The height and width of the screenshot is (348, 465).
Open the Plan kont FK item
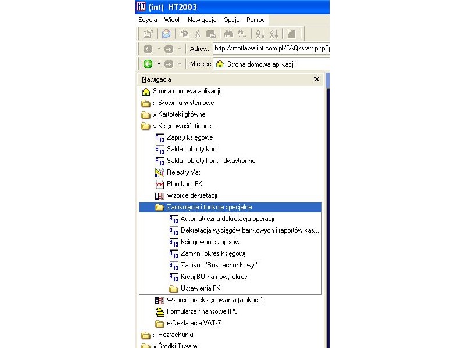[184, 184]
